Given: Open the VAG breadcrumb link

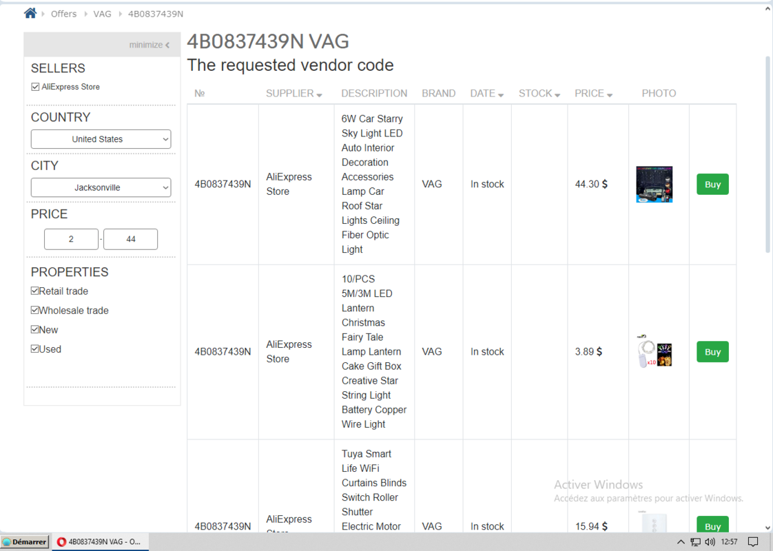Looking at the screenshot, I should coord(102,14).
